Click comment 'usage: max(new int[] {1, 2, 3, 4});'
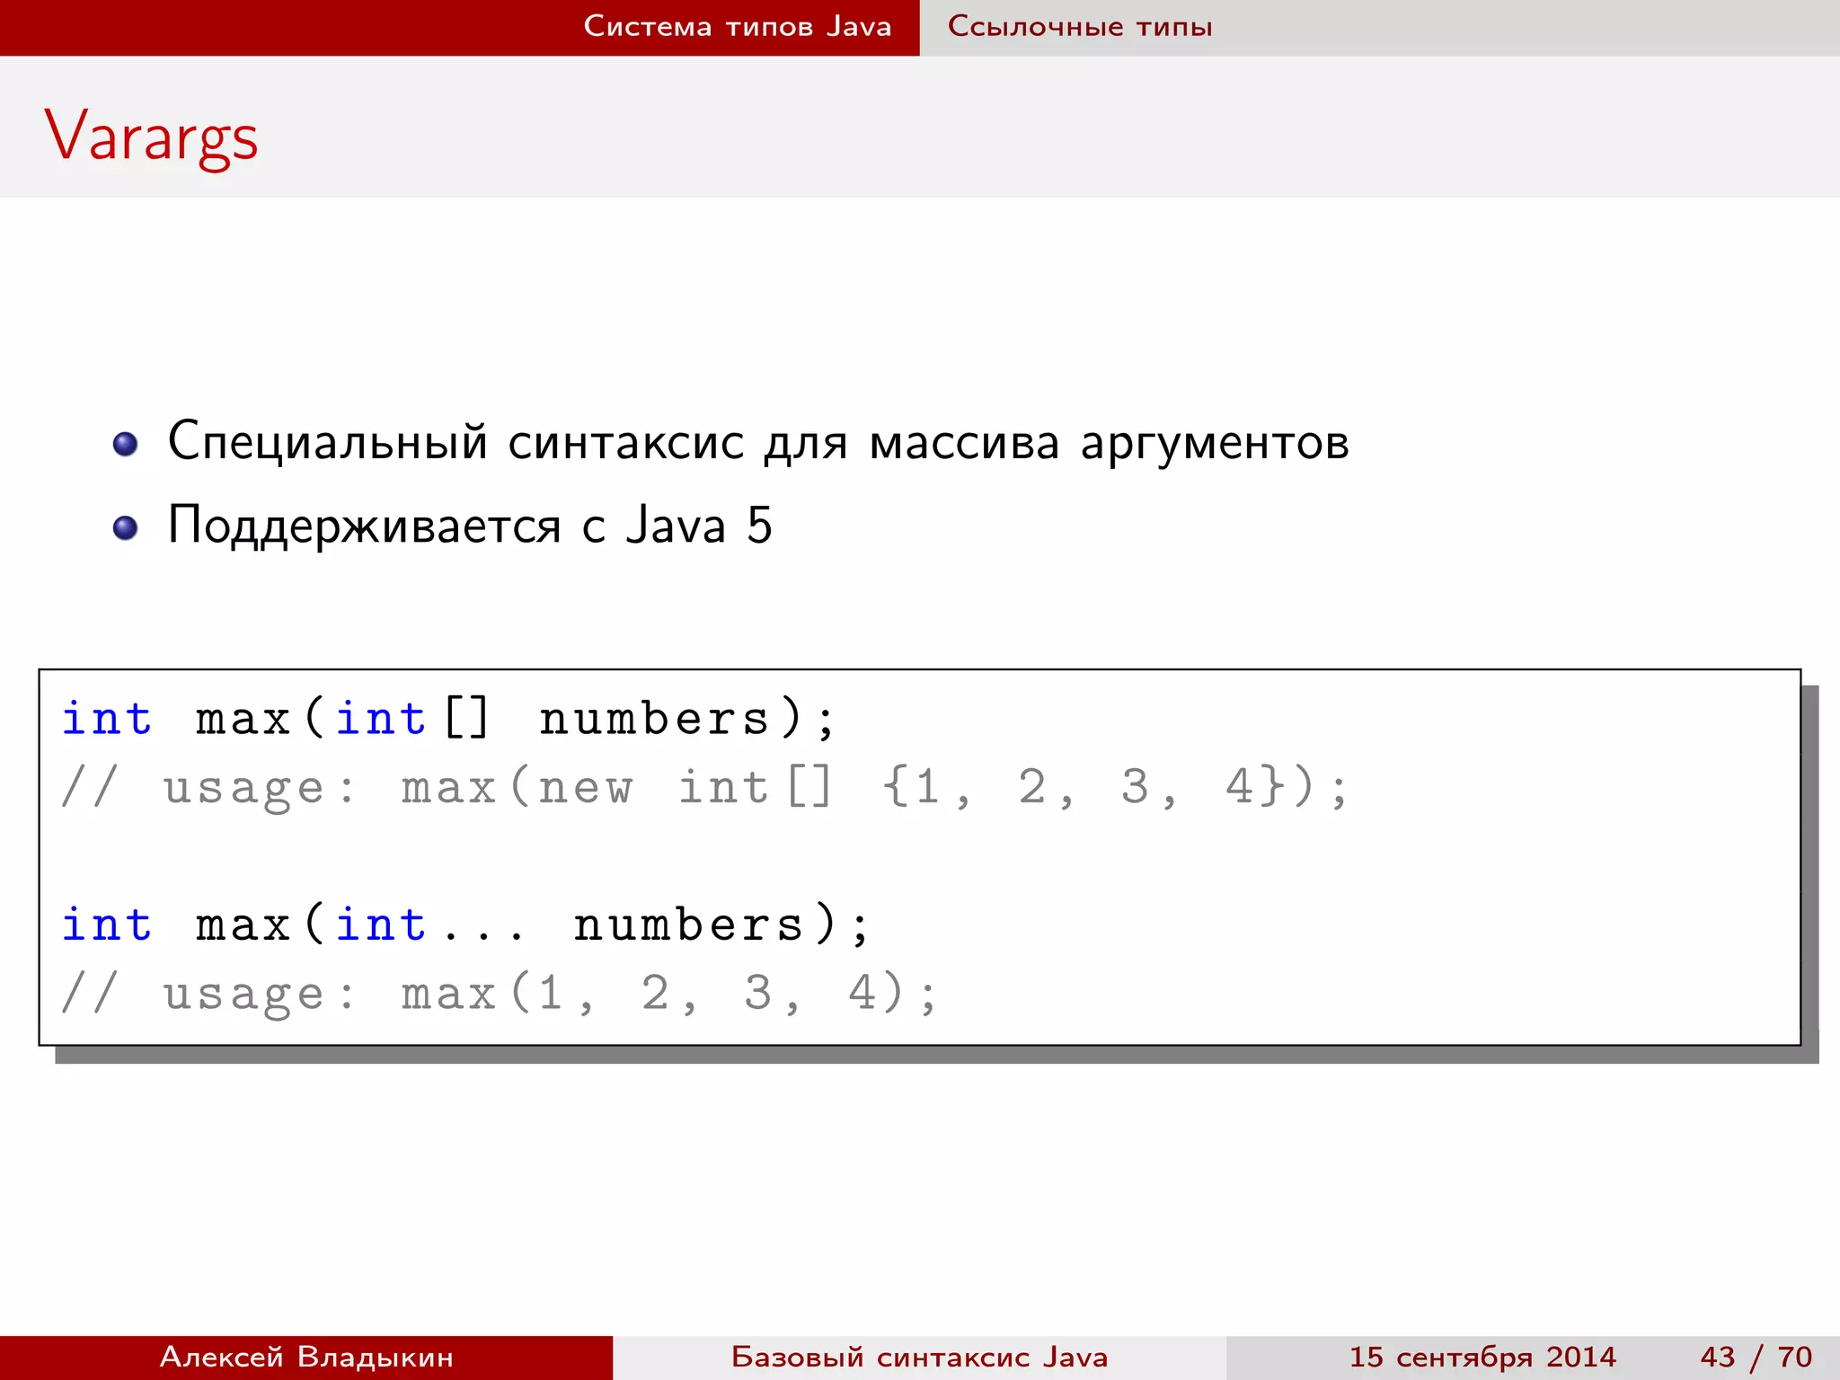Screen dimensions: 1840x1380 pyautogui.click(x=705, y=788)
